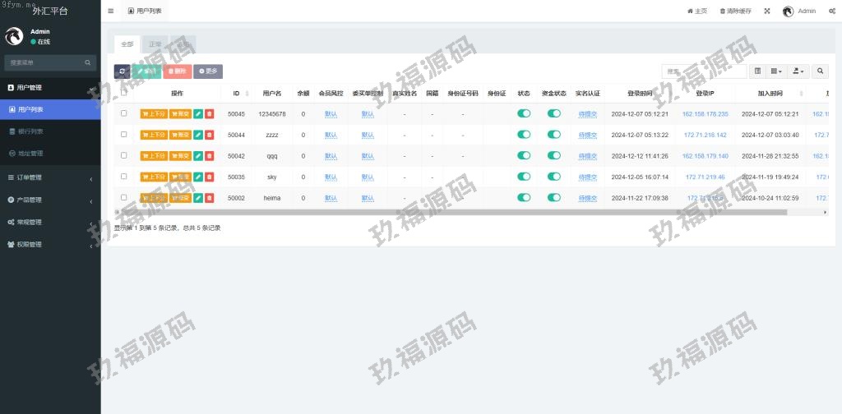
Task: Click the table view toggle icon
Action: (758, 71)
